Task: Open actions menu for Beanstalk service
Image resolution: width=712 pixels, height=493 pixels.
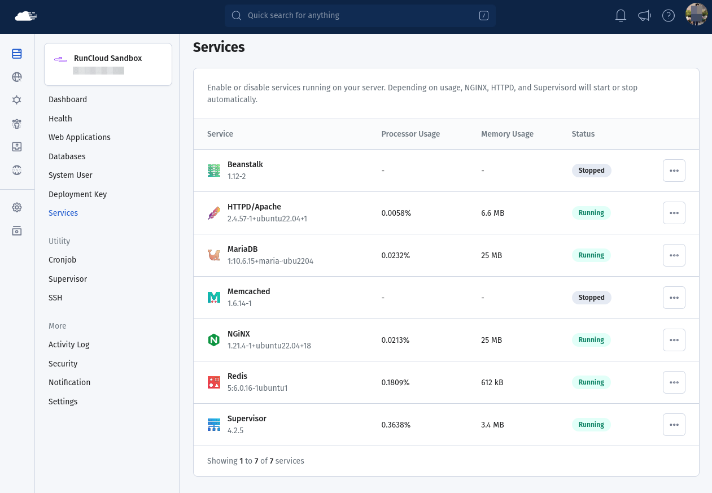Action: pyautogui.click(x=674, y=171)
